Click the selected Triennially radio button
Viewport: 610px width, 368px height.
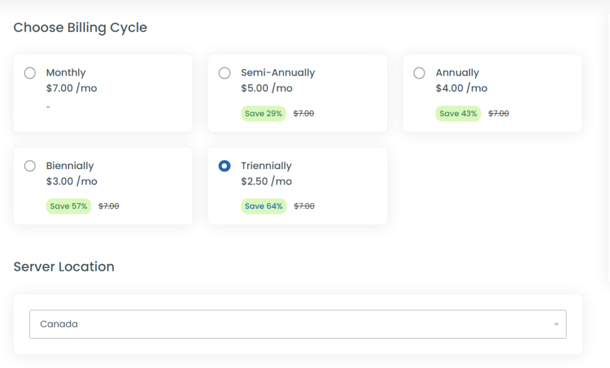click(225, 166)
